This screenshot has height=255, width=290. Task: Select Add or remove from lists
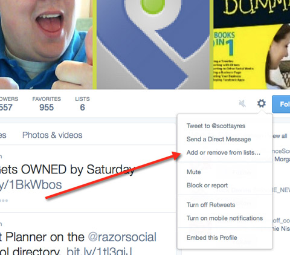(224, 152)
